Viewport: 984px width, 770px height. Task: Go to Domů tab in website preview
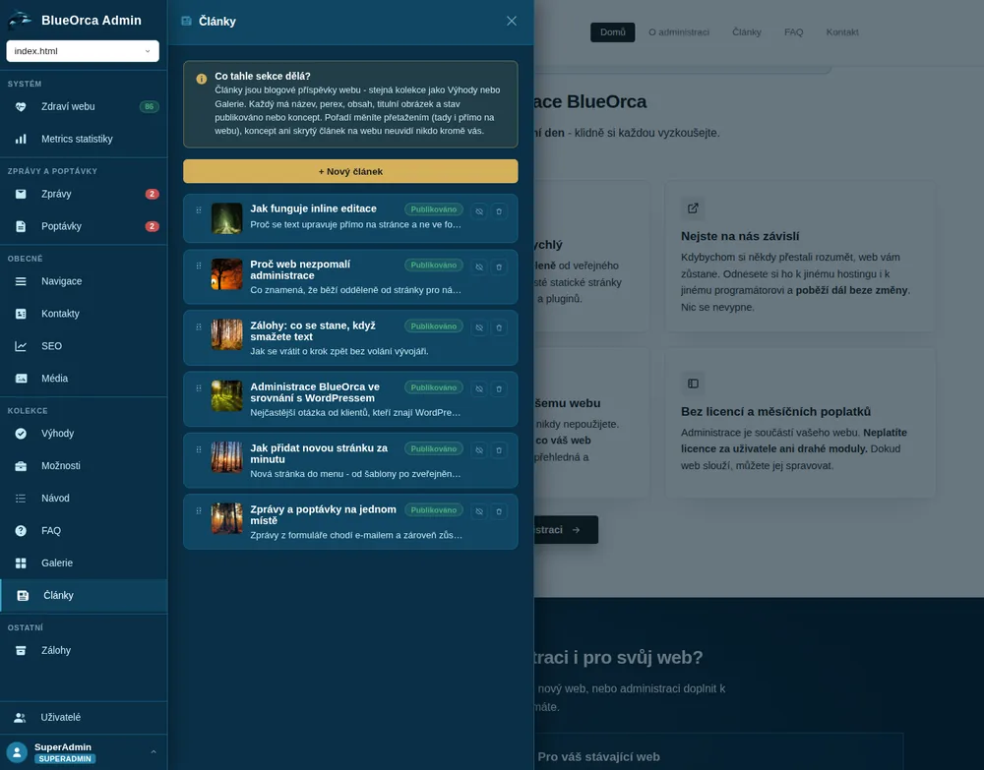pyautogui.click(x=612, y=32)
